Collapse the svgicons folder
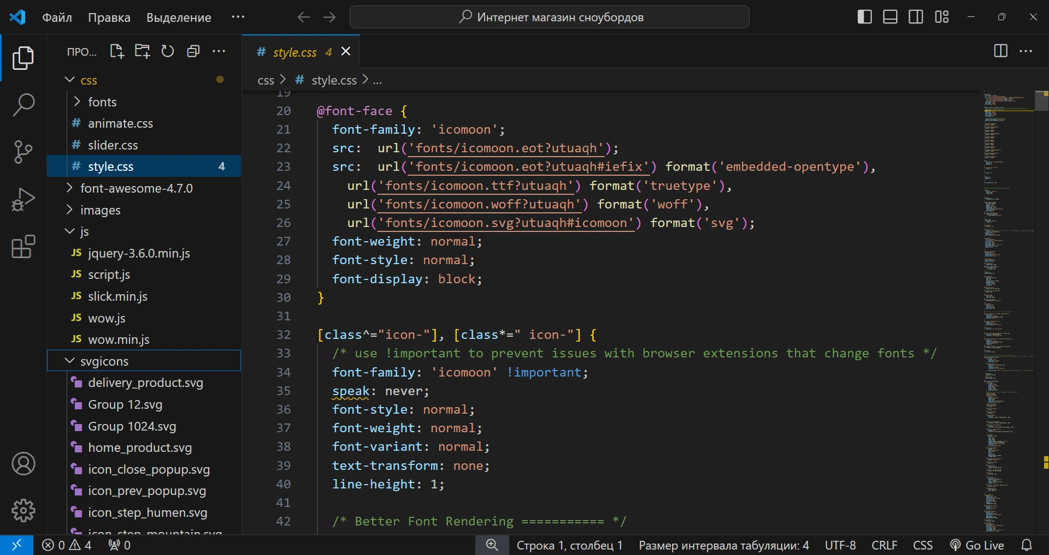This screenshot has height=555, width=1049. [104, 361]
